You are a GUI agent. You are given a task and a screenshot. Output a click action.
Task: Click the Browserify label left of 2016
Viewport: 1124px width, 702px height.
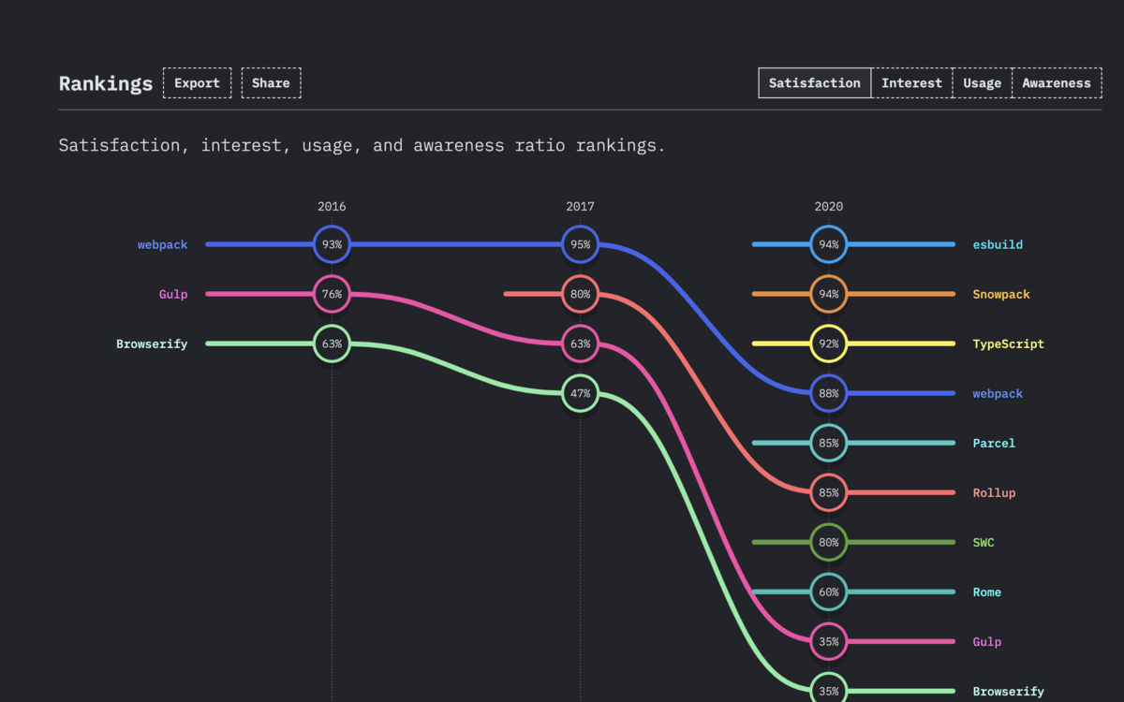click(x=152, y=344)
